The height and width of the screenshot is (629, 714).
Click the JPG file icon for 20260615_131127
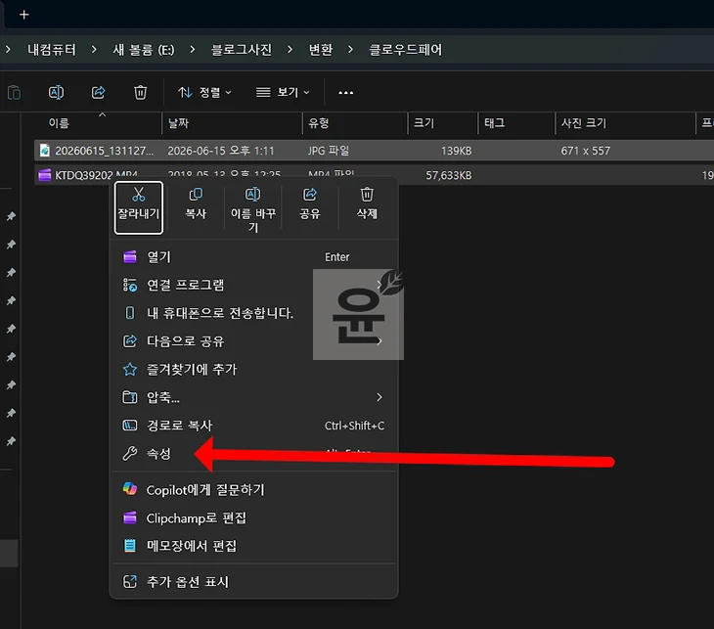(45, 151)
